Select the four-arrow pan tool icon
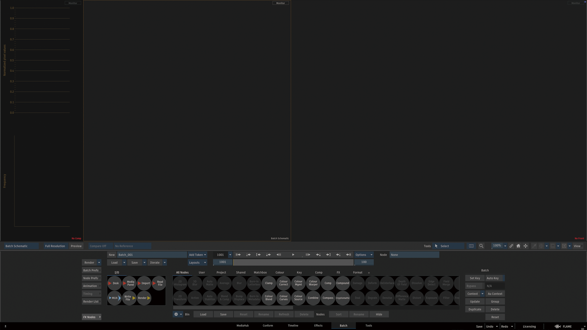 [x=525, y=246]
